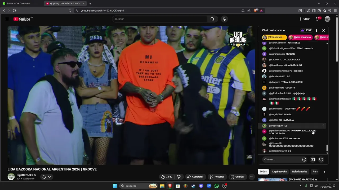Viewport: 339px width, 190px height.
Task: Like the video (7,5 K)
Action: pyautogui.click(x=166, y=177)
